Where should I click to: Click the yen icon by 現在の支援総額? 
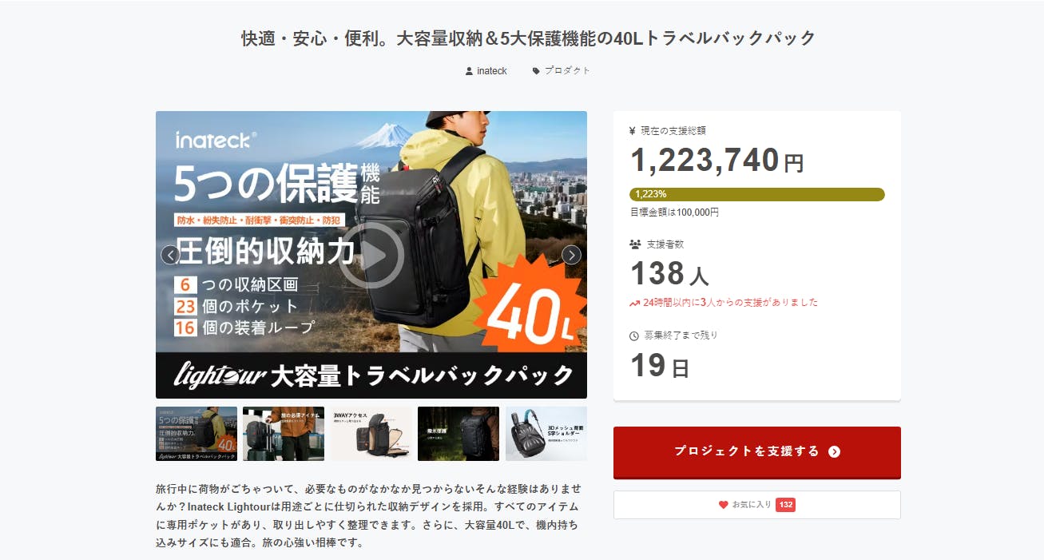[633, 131]
